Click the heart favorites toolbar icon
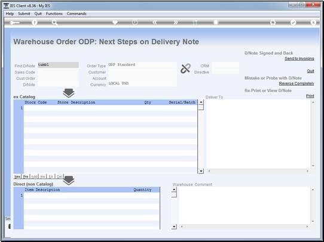Viewport: 324px width, 242px height. coord(115,23)
